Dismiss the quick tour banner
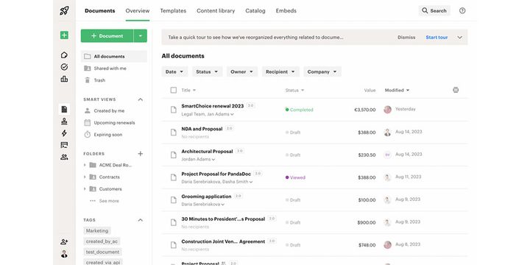530x265 pixels. pos(406,38)
